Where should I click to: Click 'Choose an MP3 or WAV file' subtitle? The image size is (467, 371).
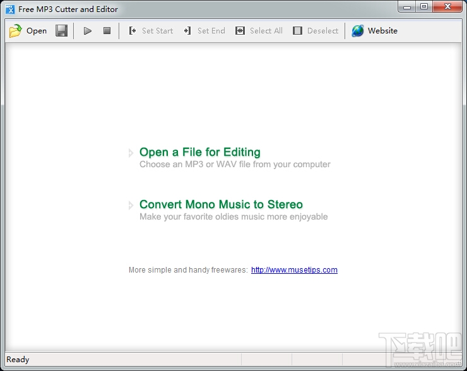point(235,164)
